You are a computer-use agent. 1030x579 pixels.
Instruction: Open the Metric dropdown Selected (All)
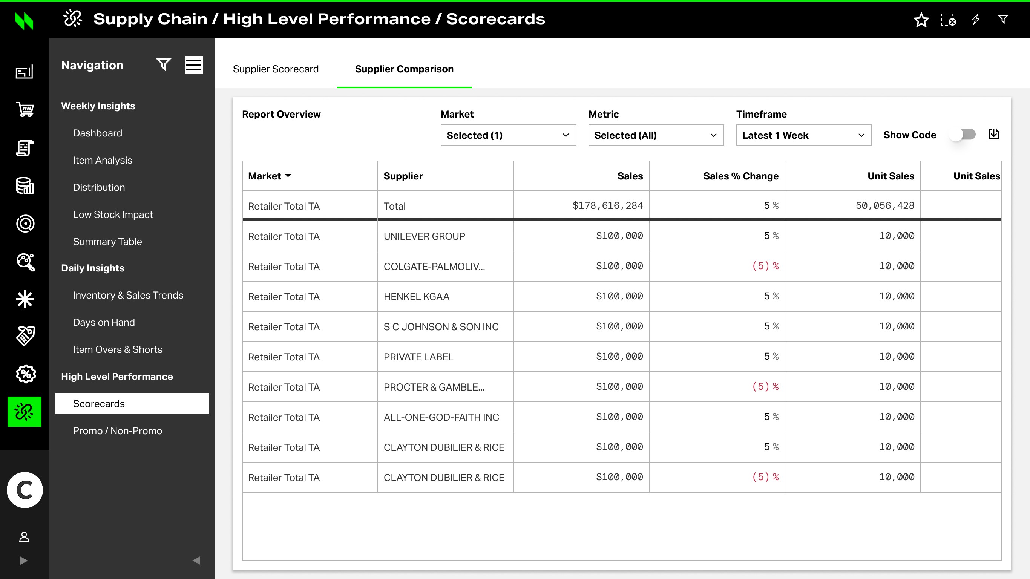[656, 135]
